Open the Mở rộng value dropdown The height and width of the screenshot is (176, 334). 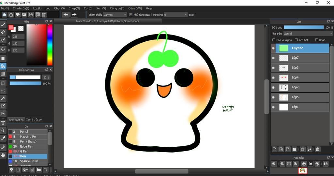(x=176, y=15)
